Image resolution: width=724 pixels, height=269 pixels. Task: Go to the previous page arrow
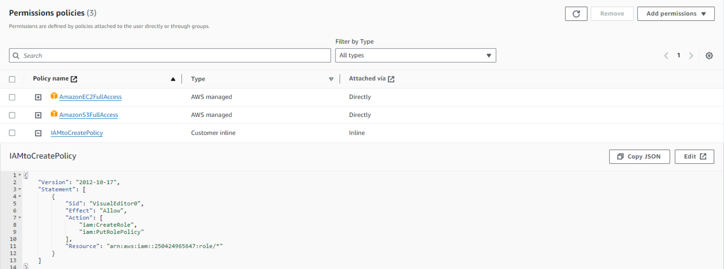[x=666, y=56]
